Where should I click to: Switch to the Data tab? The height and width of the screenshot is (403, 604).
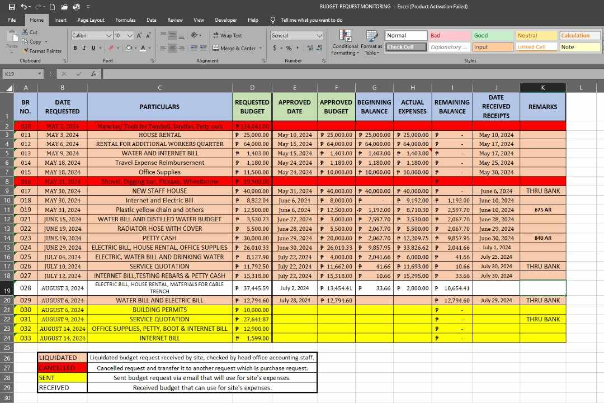point(152,20)
